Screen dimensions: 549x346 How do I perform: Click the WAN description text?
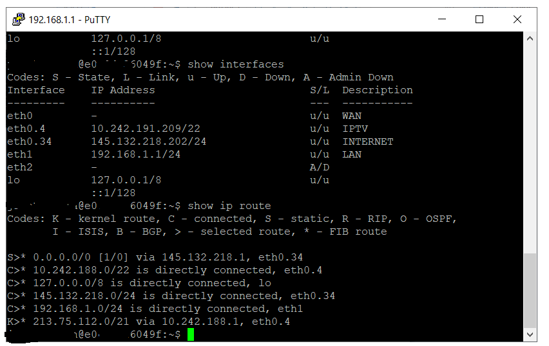pos(352,116)
